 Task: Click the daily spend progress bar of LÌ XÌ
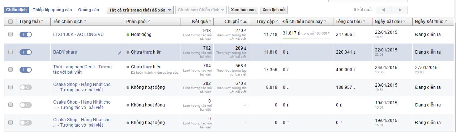click(307, 37)
